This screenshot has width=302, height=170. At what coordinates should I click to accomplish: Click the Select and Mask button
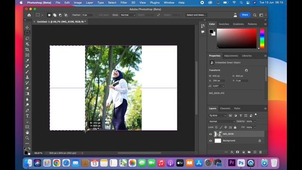(x=196, y=15)
